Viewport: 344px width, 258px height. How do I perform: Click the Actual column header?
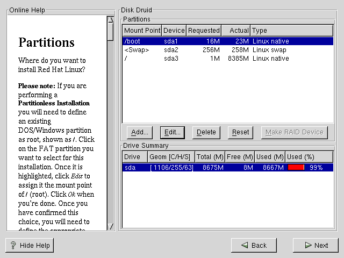click(236, 31)
